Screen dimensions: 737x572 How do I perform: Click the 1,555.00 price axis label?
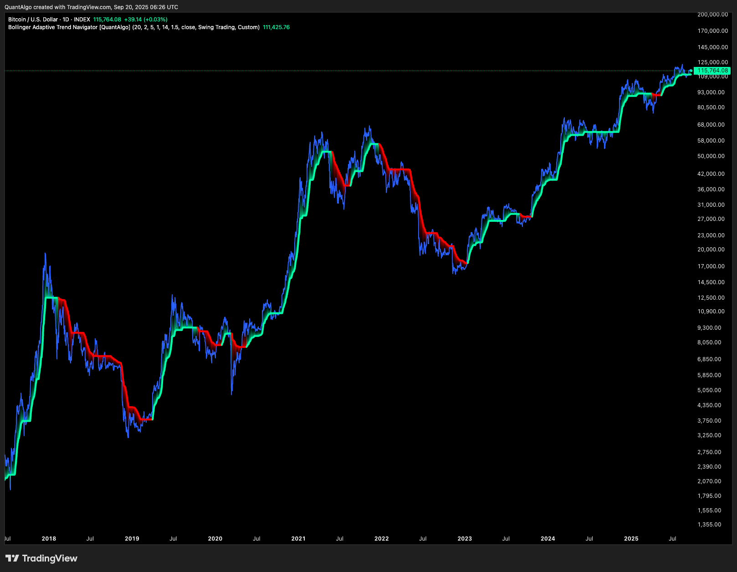point(709,511)
